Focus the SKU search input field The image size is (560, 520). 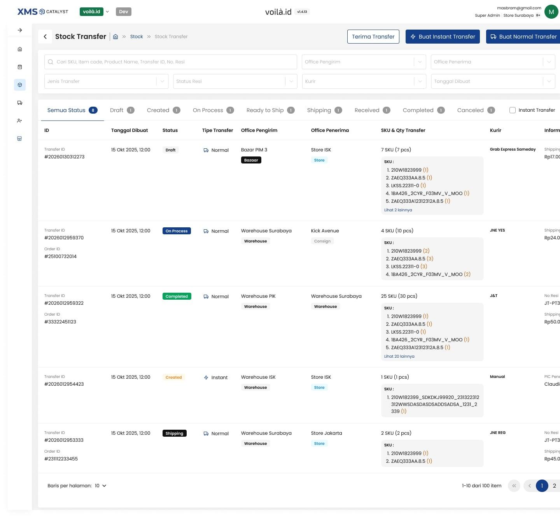(x=171, y=62)
